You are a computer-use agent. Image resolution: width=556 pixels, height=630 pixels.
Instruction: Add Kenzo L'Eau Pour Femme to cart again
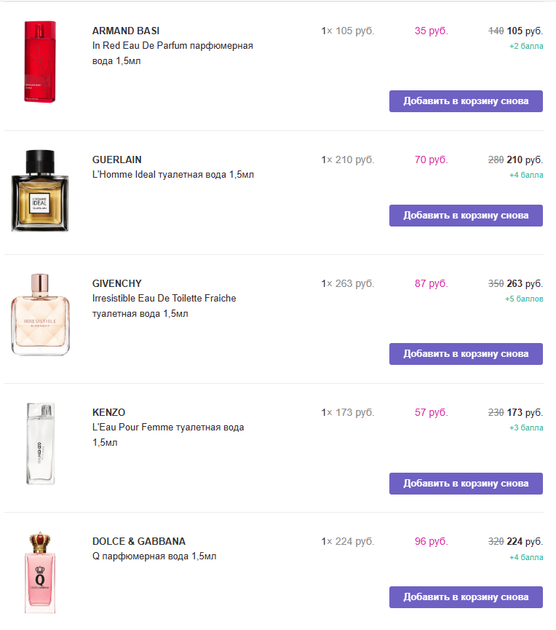(466, 483)
